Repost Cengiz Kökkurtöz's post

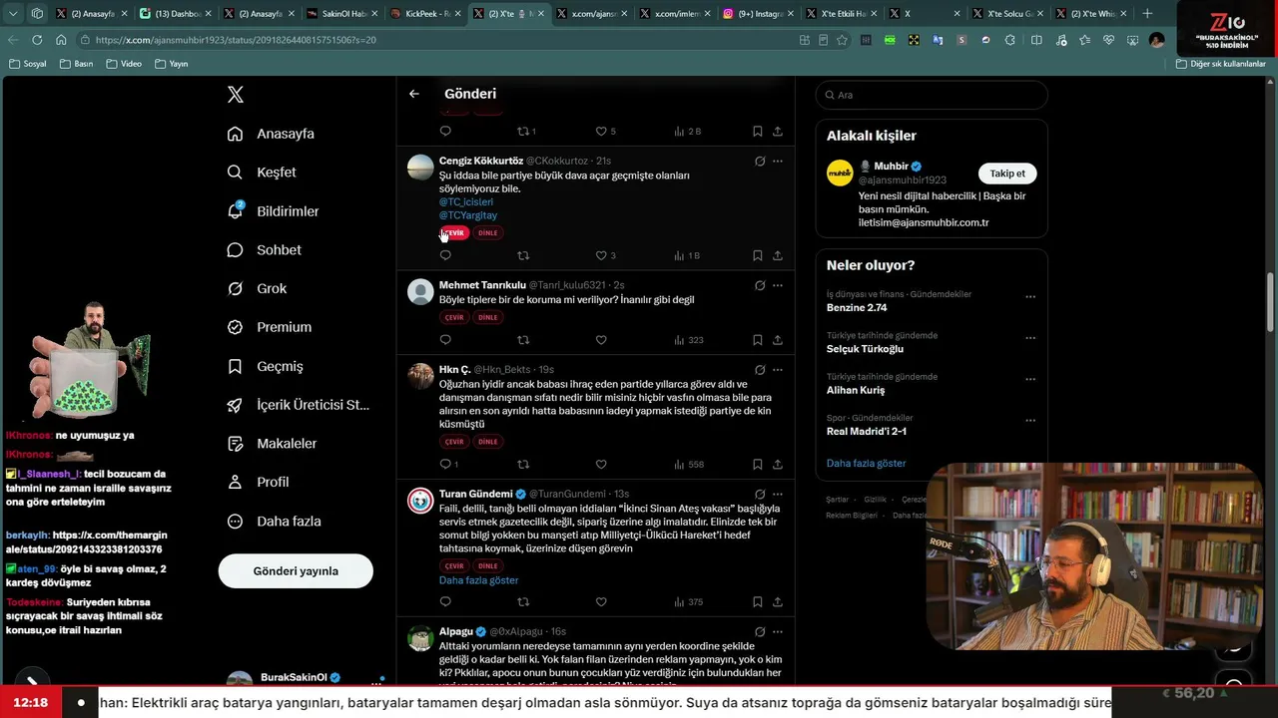coord(523,255)
